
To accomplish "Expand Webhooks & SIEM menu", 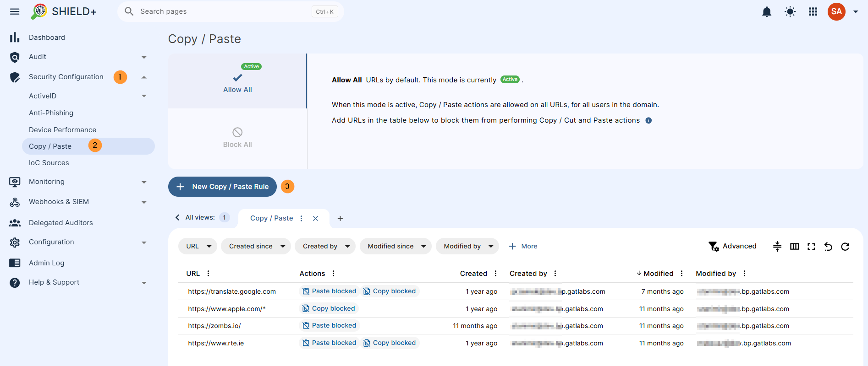I will coord(144,202).
